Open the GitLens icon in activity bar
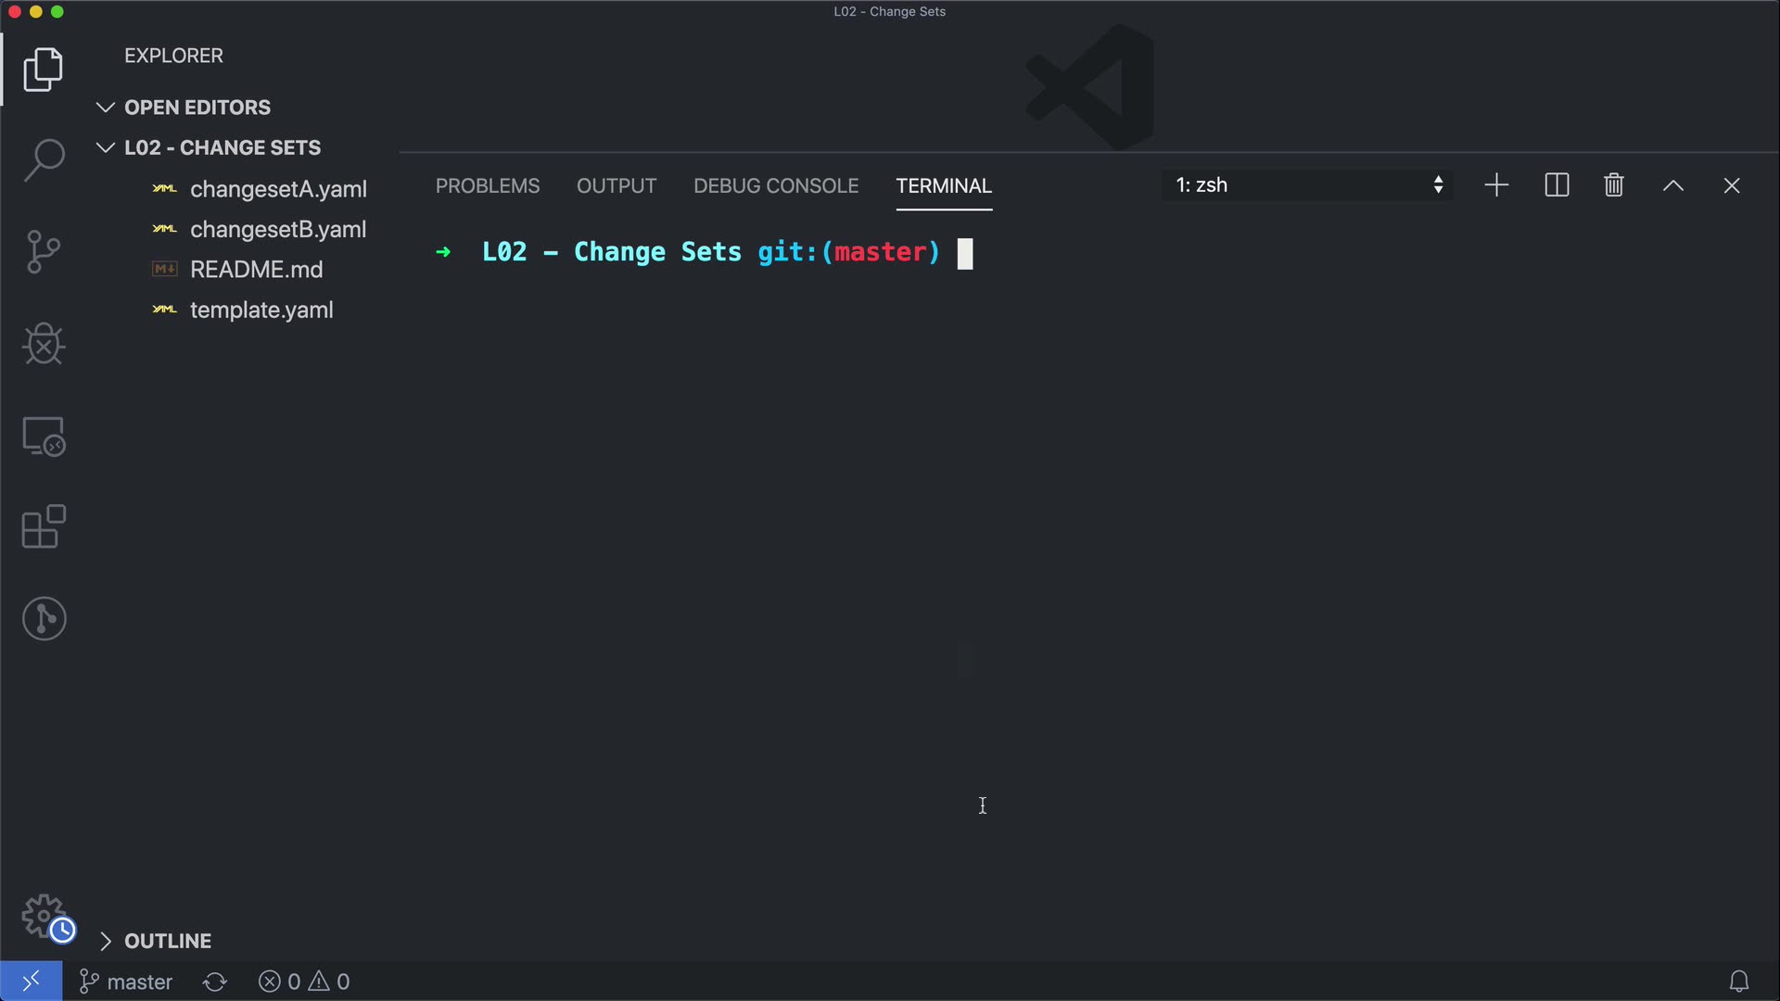This screenshot has height=1001, width=1780. click(x=44, y=618)
